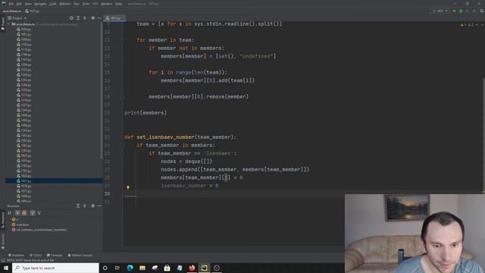Click the Select Opened File locate icon
485x273 pixels.
71,18
